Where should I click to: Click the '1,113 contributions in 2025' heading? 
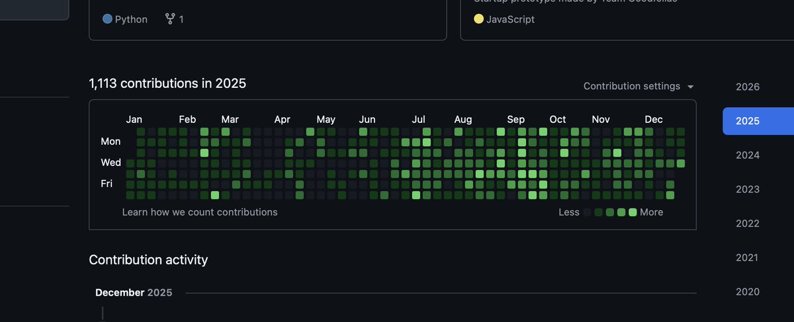[167, 83]
